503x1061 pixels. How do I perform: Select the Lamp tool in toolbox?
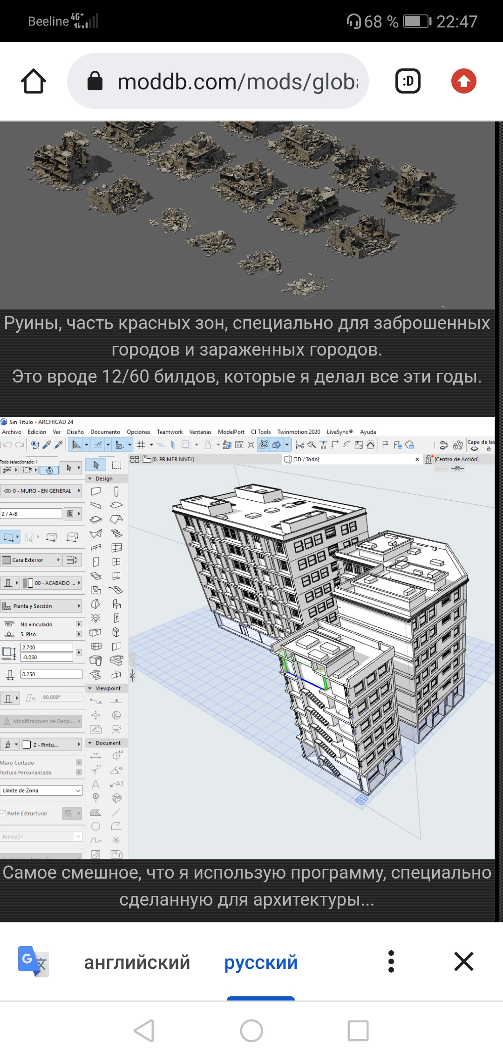click(x=96, y=618)
